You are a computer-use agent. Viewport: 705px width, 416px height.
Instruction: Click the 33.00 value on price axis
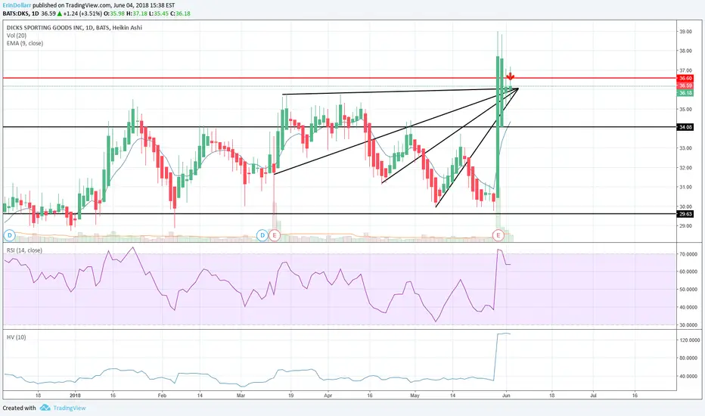(685, 148)
